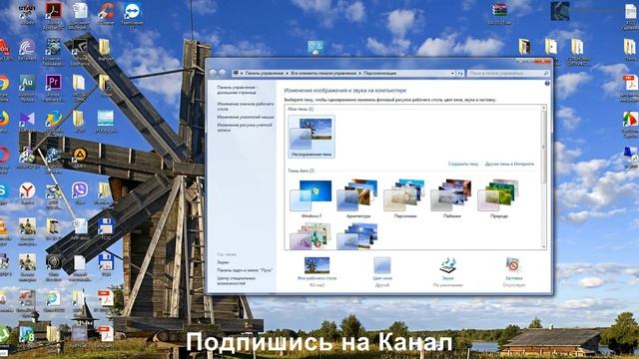Screen dimensions: 639x359
Task: Open purple video editor icon below Audition
Action: [x=27, y=119]
